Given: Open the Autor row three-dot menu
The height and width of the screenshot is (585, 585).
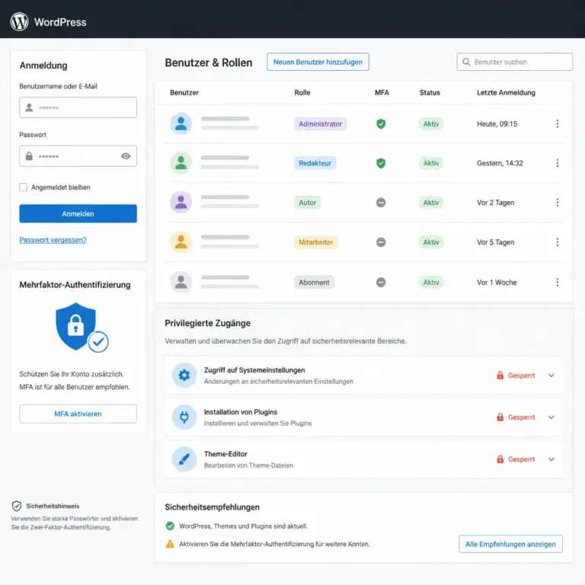Looking at the screenshot, I should coord(558,203).
